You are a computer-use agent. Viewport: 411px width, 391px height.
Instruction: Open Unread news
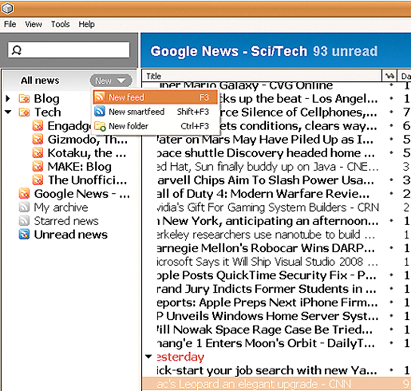tap(71, 234)
